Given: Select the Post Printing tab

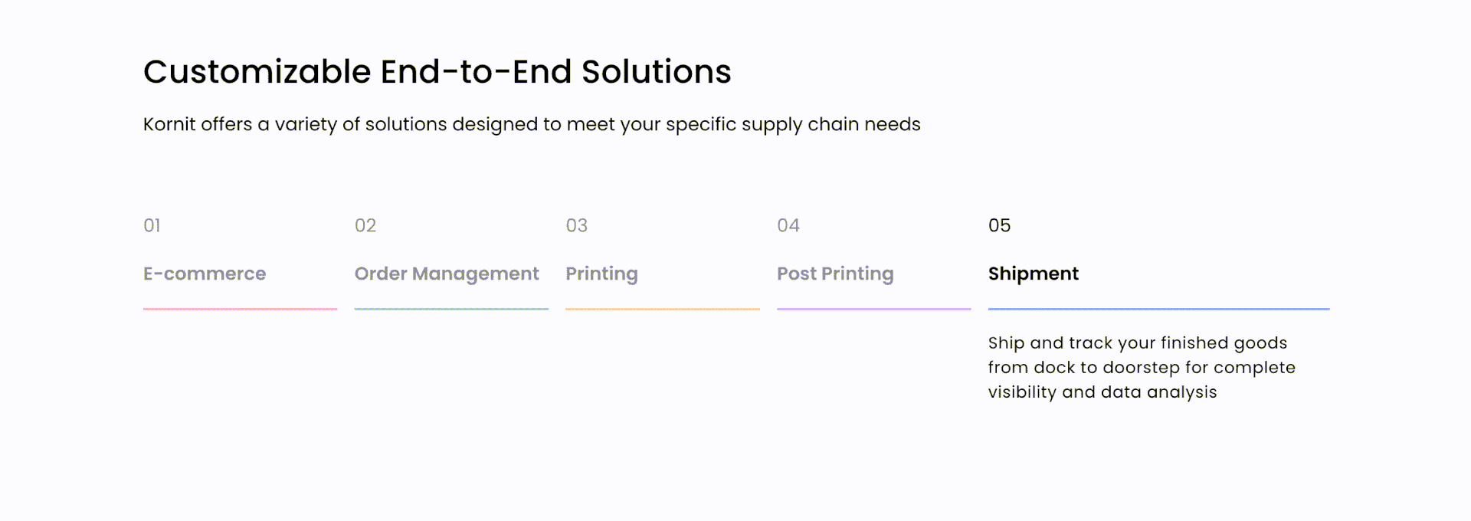Looking at the screenshot, I should (x=835, y=274).
